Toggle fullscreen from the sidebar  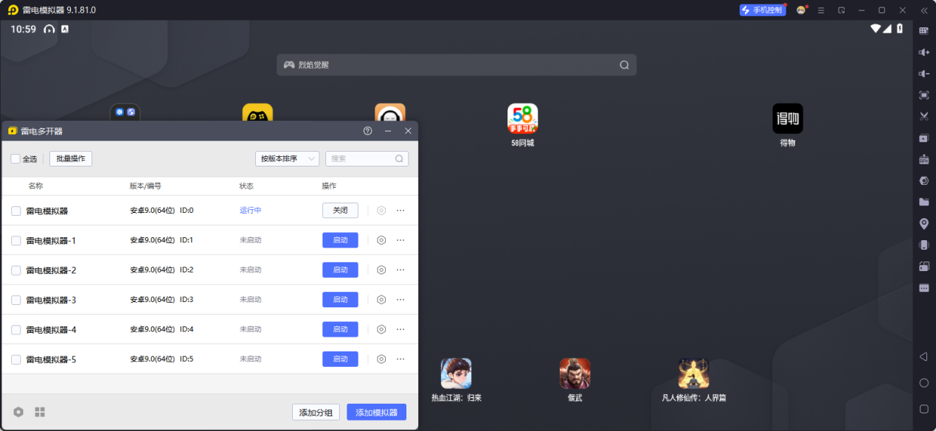point(923,95)
